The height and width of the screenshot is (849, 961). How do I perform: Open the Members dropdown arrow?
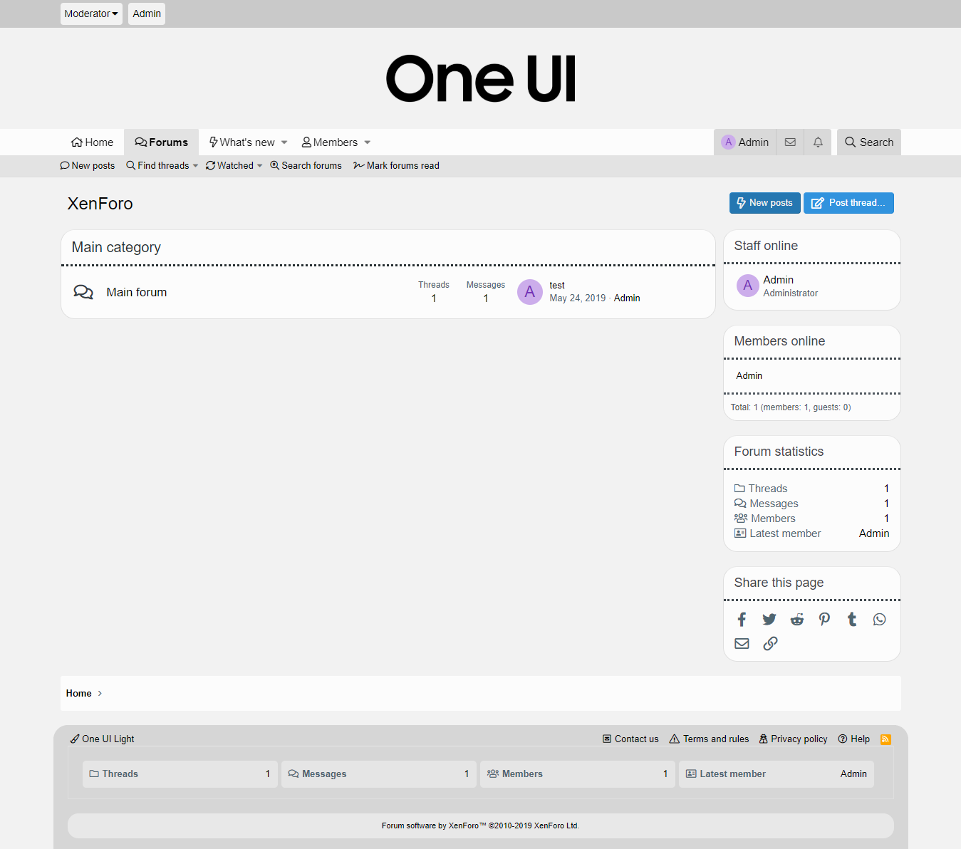point(368,142)
